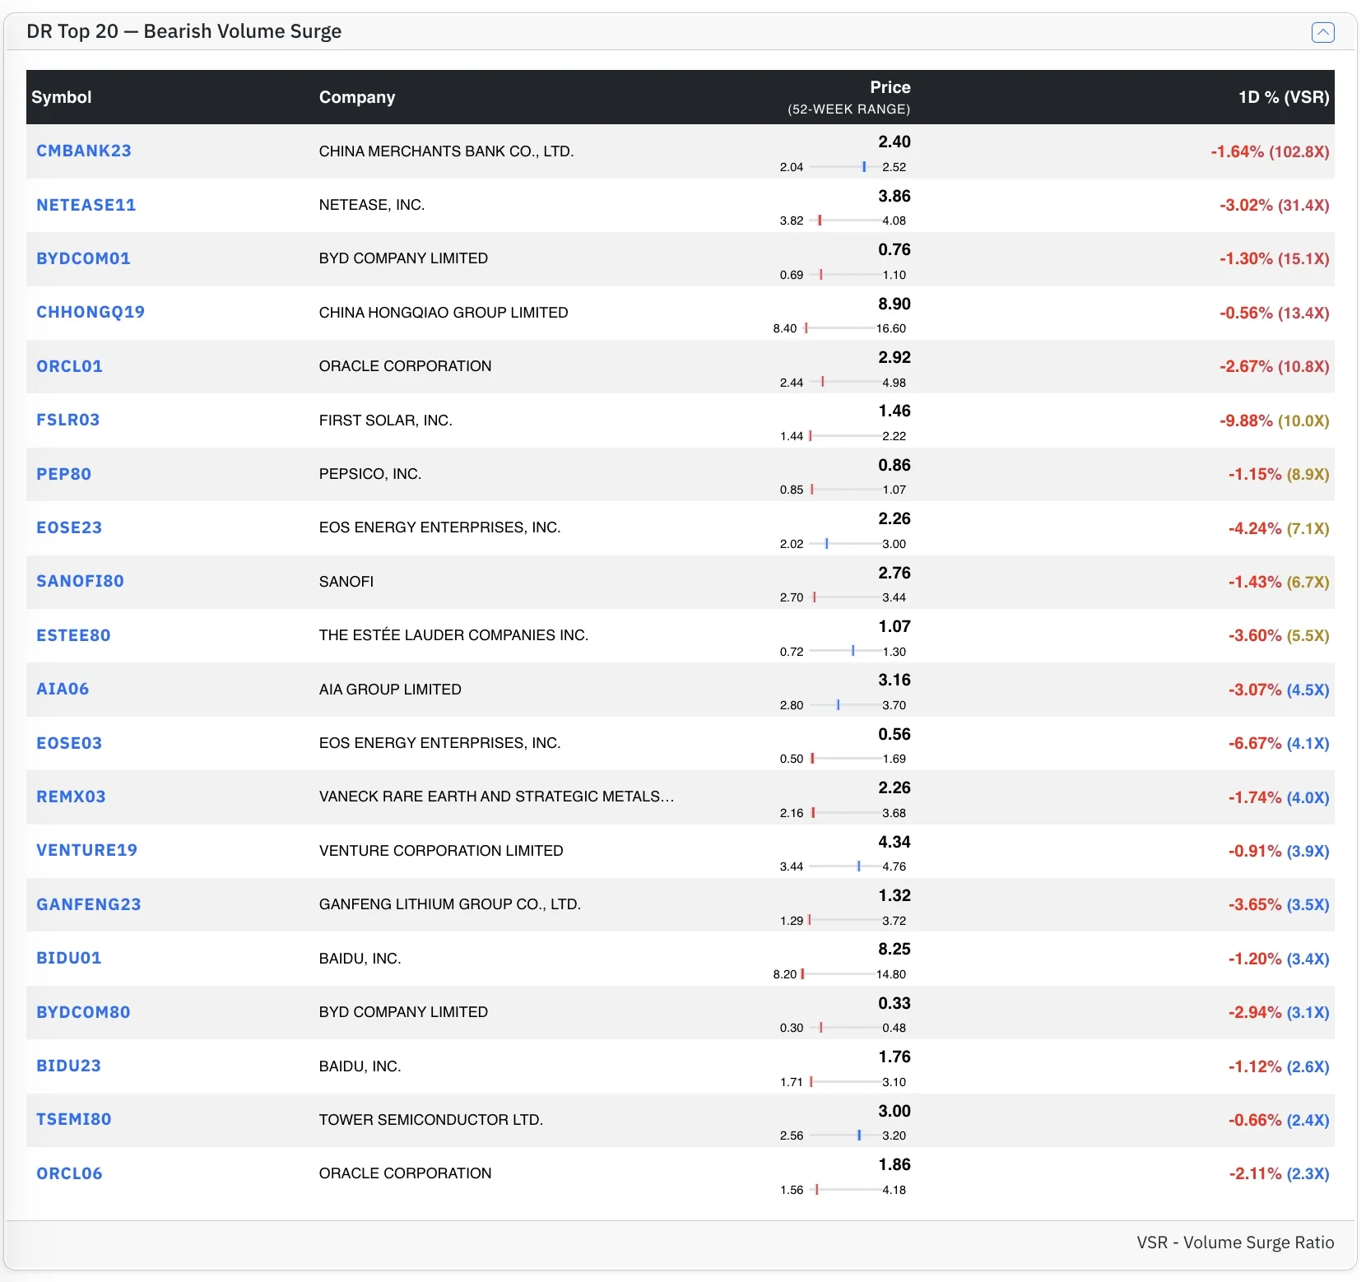Click the -3.65% (3.5X) value
This screenshot has height=1282, width=1366.
pos(1279,904)
